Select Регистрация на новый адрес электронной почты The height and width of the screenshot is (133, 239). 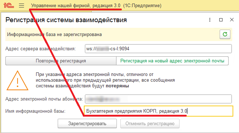tap(172, 61)
